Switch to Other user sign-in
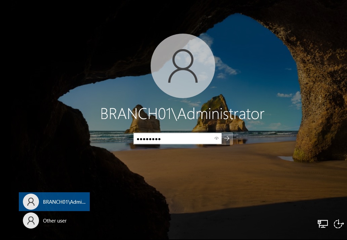This screenshot has height=240, width=347. point(54,221)
